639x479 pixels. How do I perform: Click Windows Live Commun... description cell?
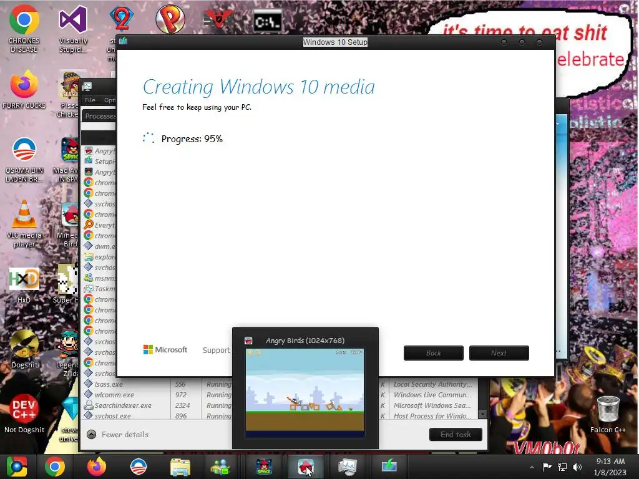pos(433,395)
